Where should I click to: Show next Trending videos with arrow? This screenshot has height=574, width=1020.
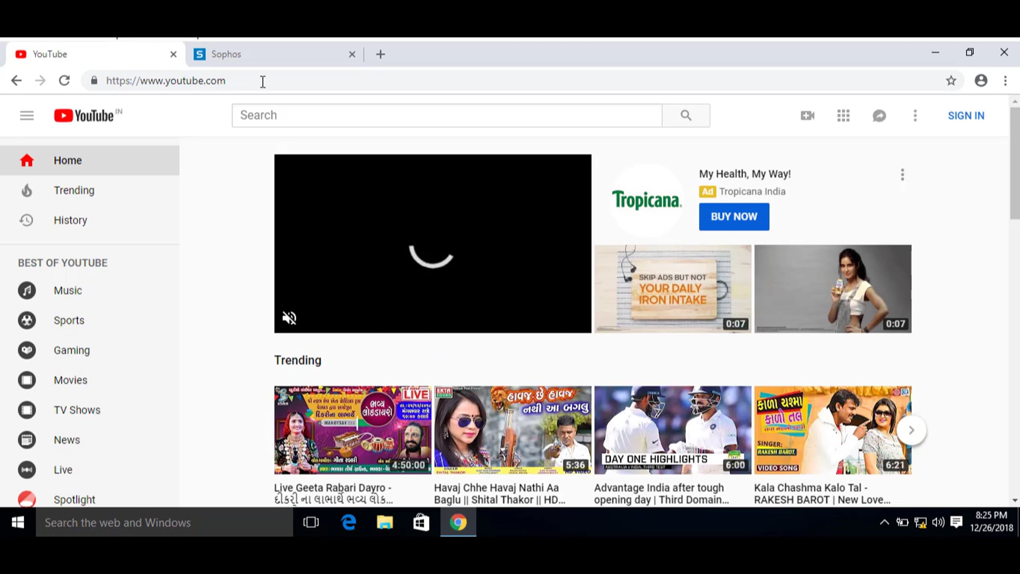click(x=911, y=430)
